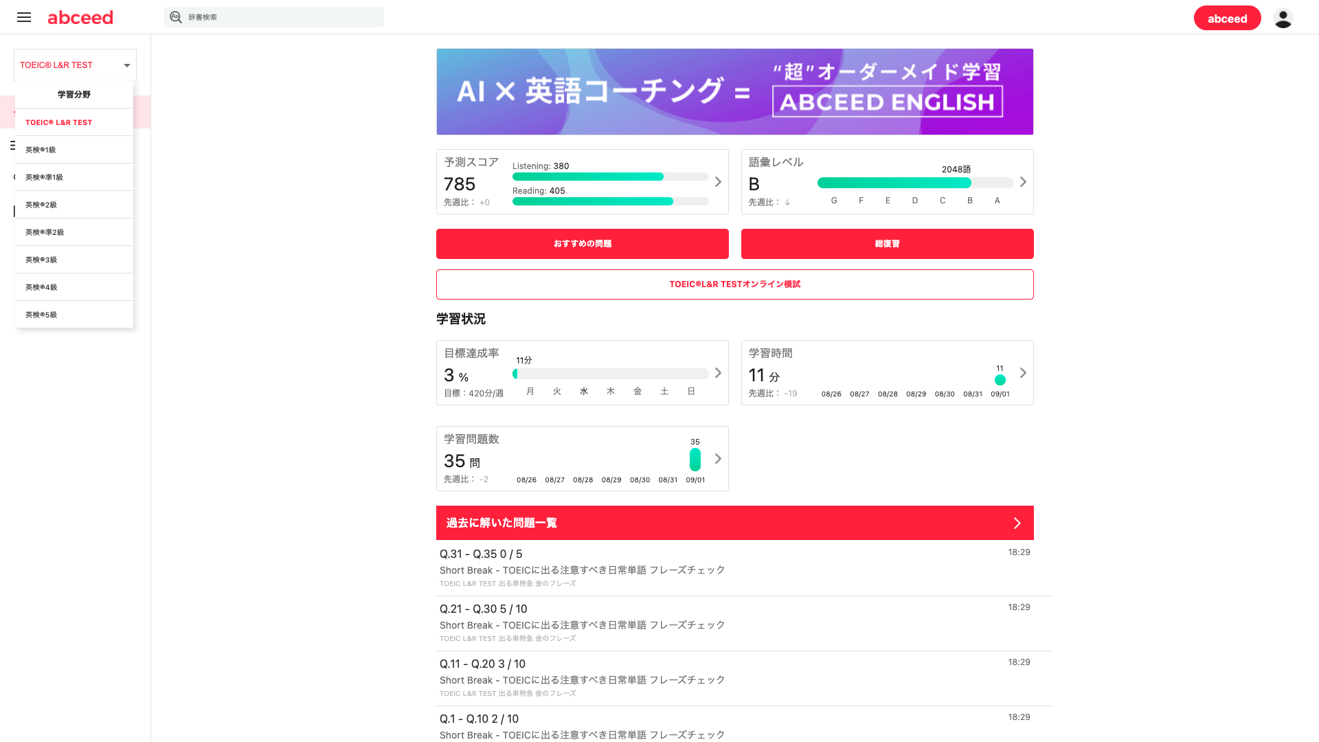
Task: Click the 学習状況 heading
Action: coord(461,319)
